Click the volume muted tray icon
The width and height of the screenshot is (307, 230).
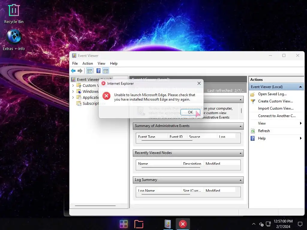click(261, 224)
